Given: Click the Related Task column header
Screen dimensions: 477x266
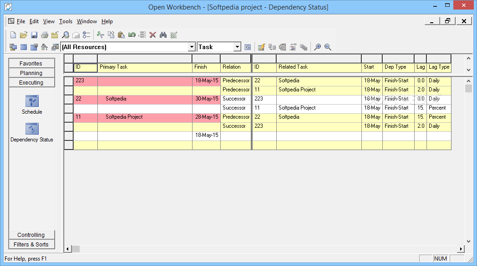Looking at the screenshot, I should [x=319, y=67].
